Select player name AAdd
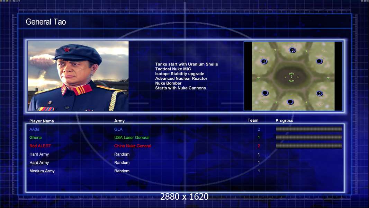This screenshot has width=369, height=208. click(34, 129)
